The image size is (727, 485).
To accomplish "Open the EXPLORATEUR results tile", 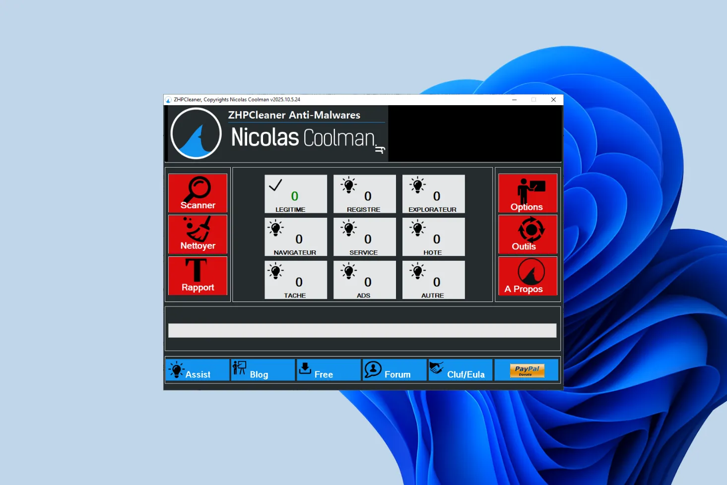I will click(433, 194).
